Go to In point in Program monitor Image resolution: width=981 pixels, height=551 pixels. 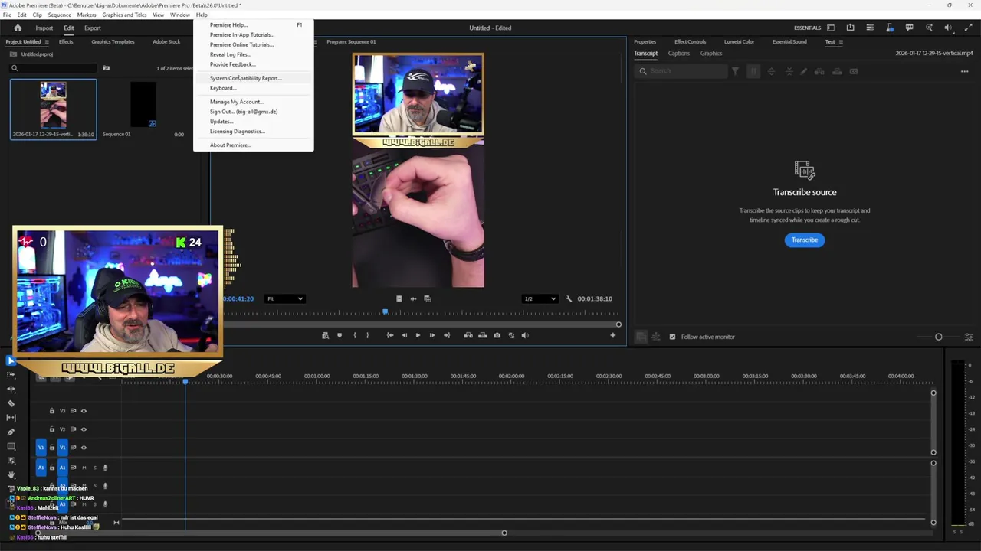(389, 335)
